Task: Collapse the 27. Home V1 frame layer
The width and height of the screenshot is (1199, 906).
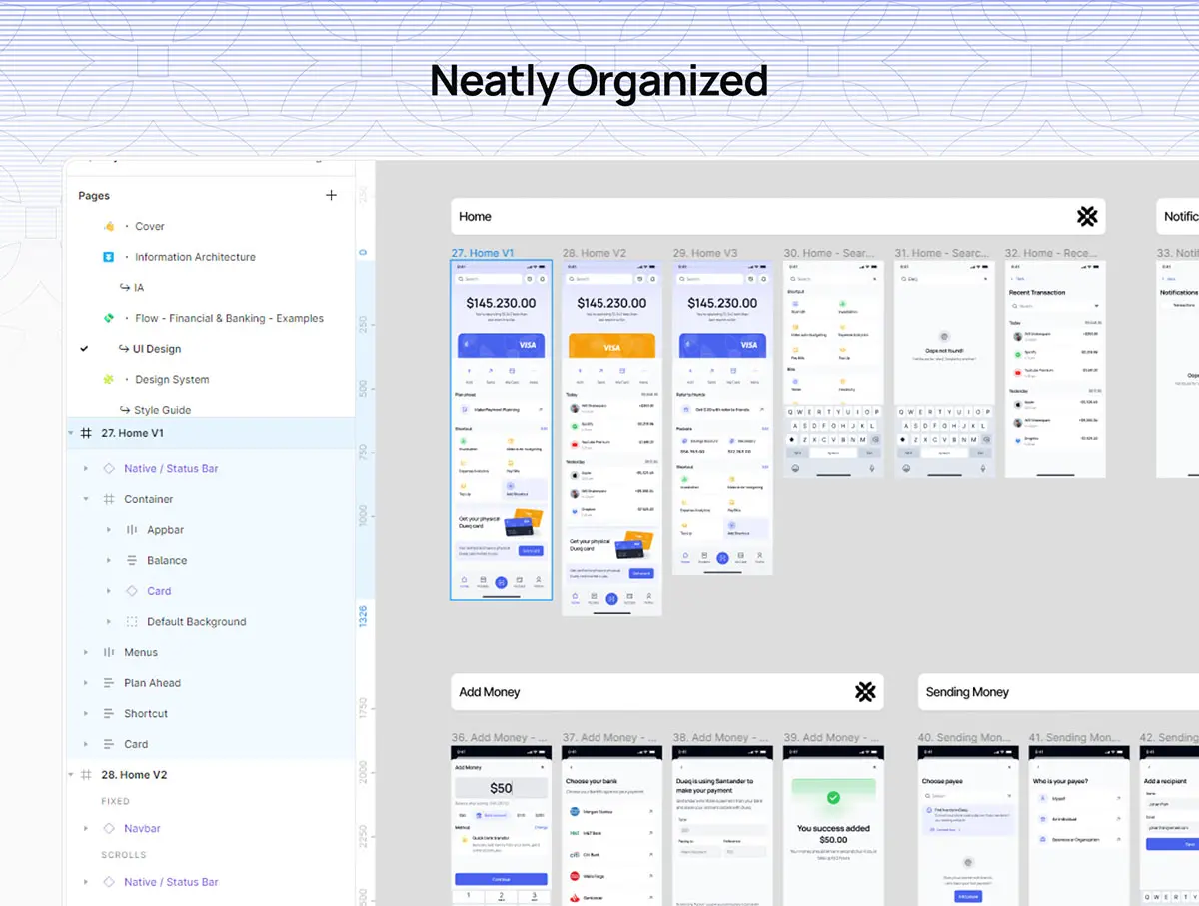Action: (x=71, y=433)
